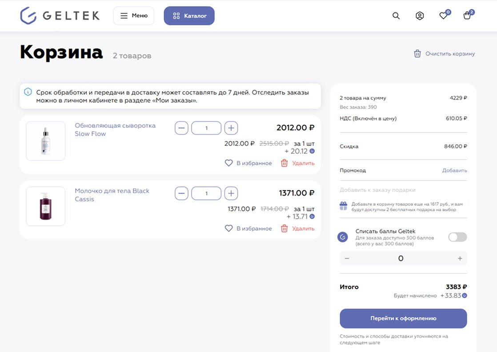Open the favorites heart icon in header
Screen dimensions: 497x352
[443, 16]
